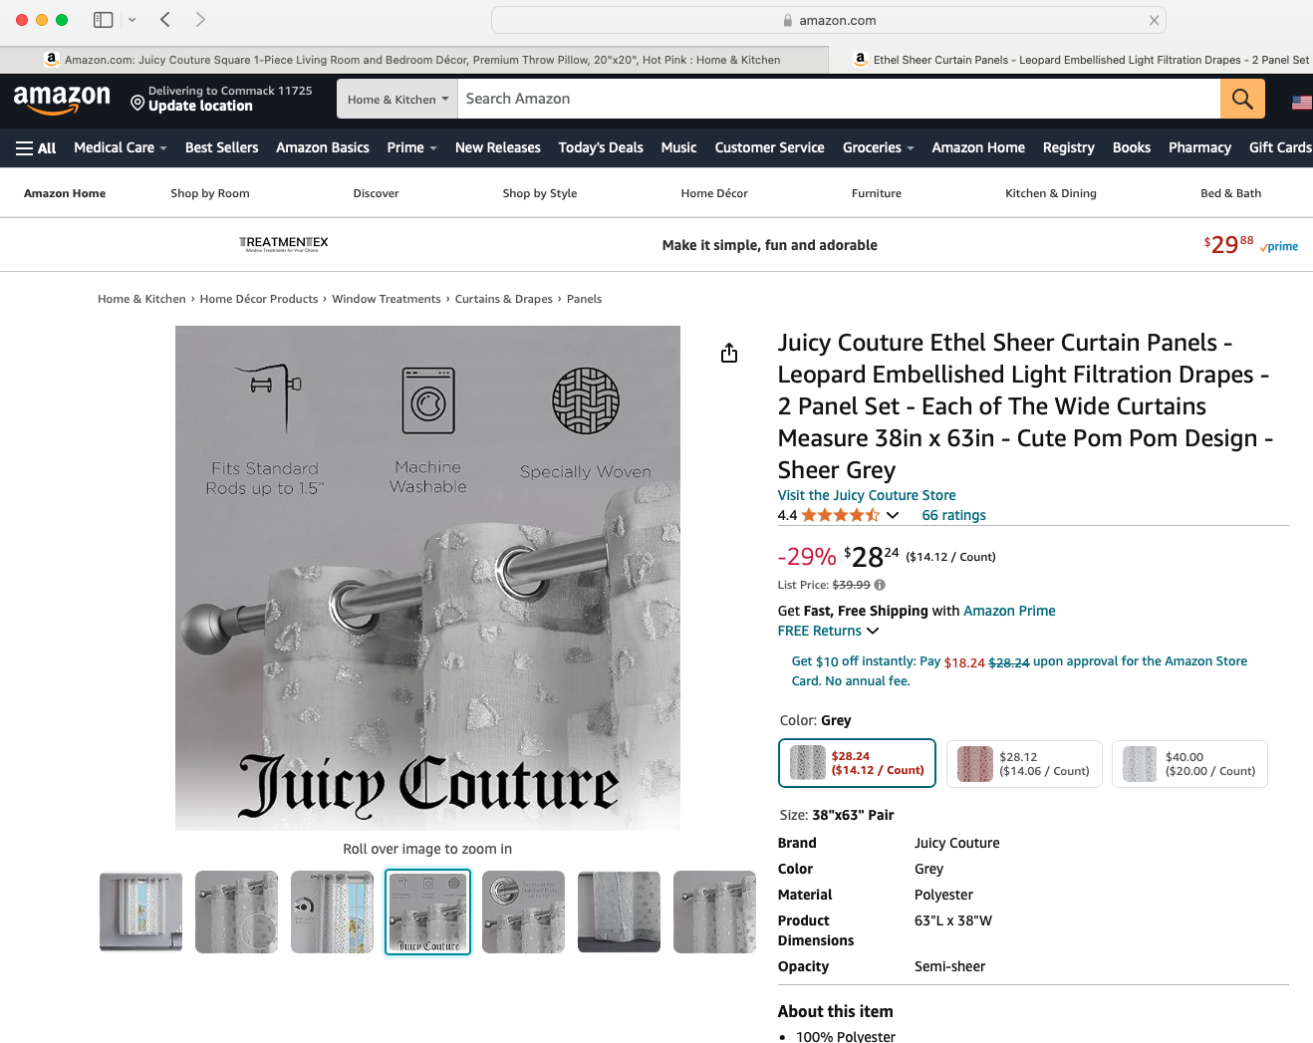
Task: Click the Update location pin
Action: 137,102
